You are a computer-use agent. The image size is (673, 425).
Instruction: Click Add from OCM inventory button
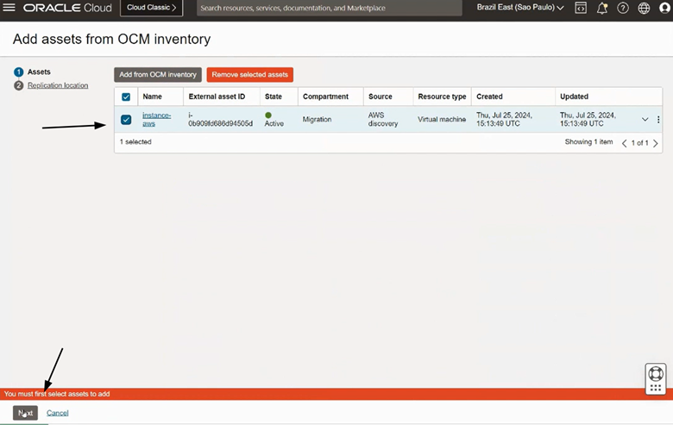[x=158, y=75]
